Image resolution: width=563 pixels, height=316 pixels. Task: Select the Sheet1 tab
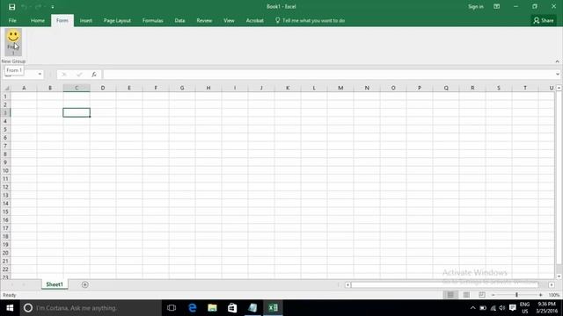tap(55, 284)
